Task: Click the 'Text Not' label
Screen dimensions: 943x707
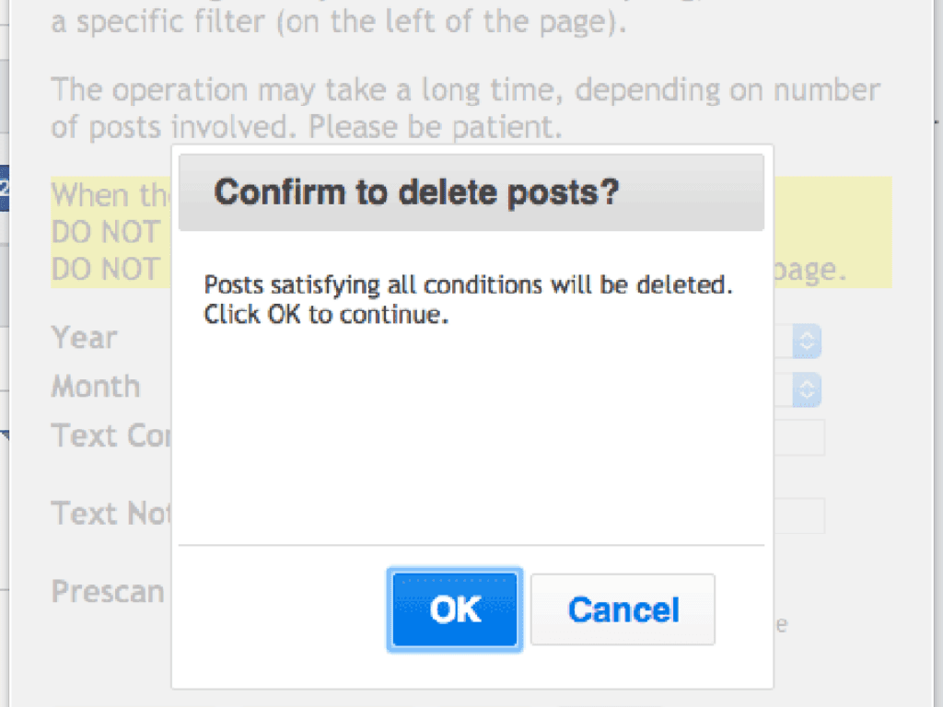Action: coord(111,512)
